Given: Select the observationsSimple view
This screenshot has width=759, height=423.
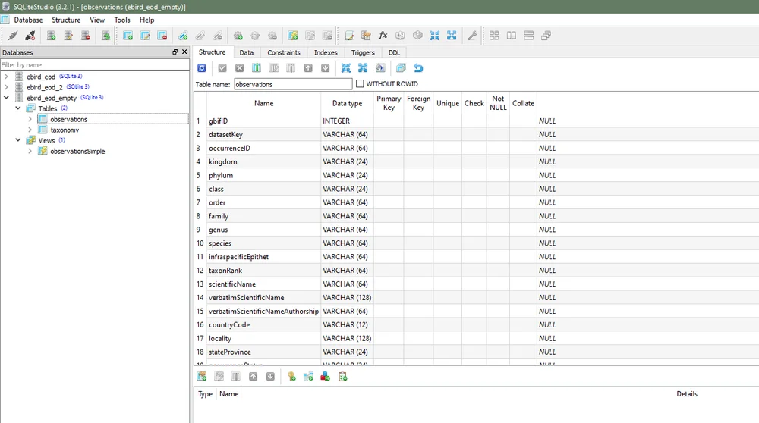Looking at the screenshot, I should (x=77, y=152).
